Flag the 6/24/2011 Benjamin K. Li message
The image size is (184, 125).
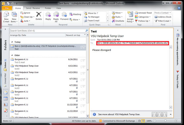click(x=84, y=60)
